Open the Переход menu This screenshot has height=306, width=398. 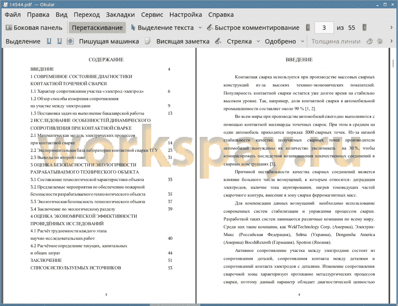click(86, 15)
